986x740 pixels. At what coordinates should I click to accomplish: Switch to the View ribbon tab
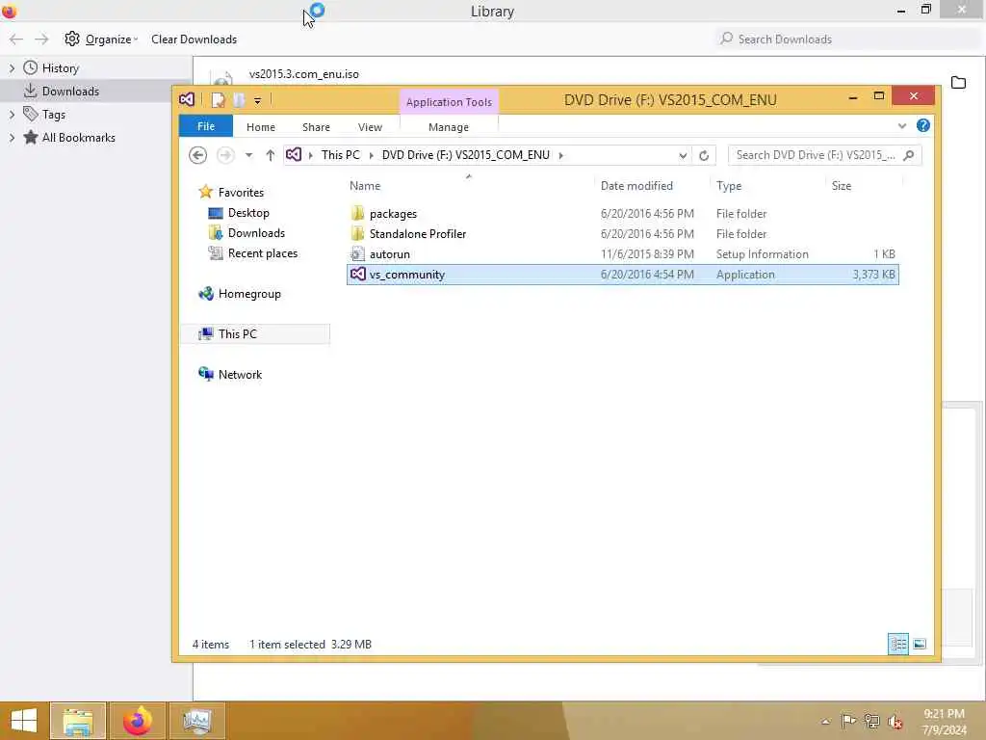pos(370,127)
